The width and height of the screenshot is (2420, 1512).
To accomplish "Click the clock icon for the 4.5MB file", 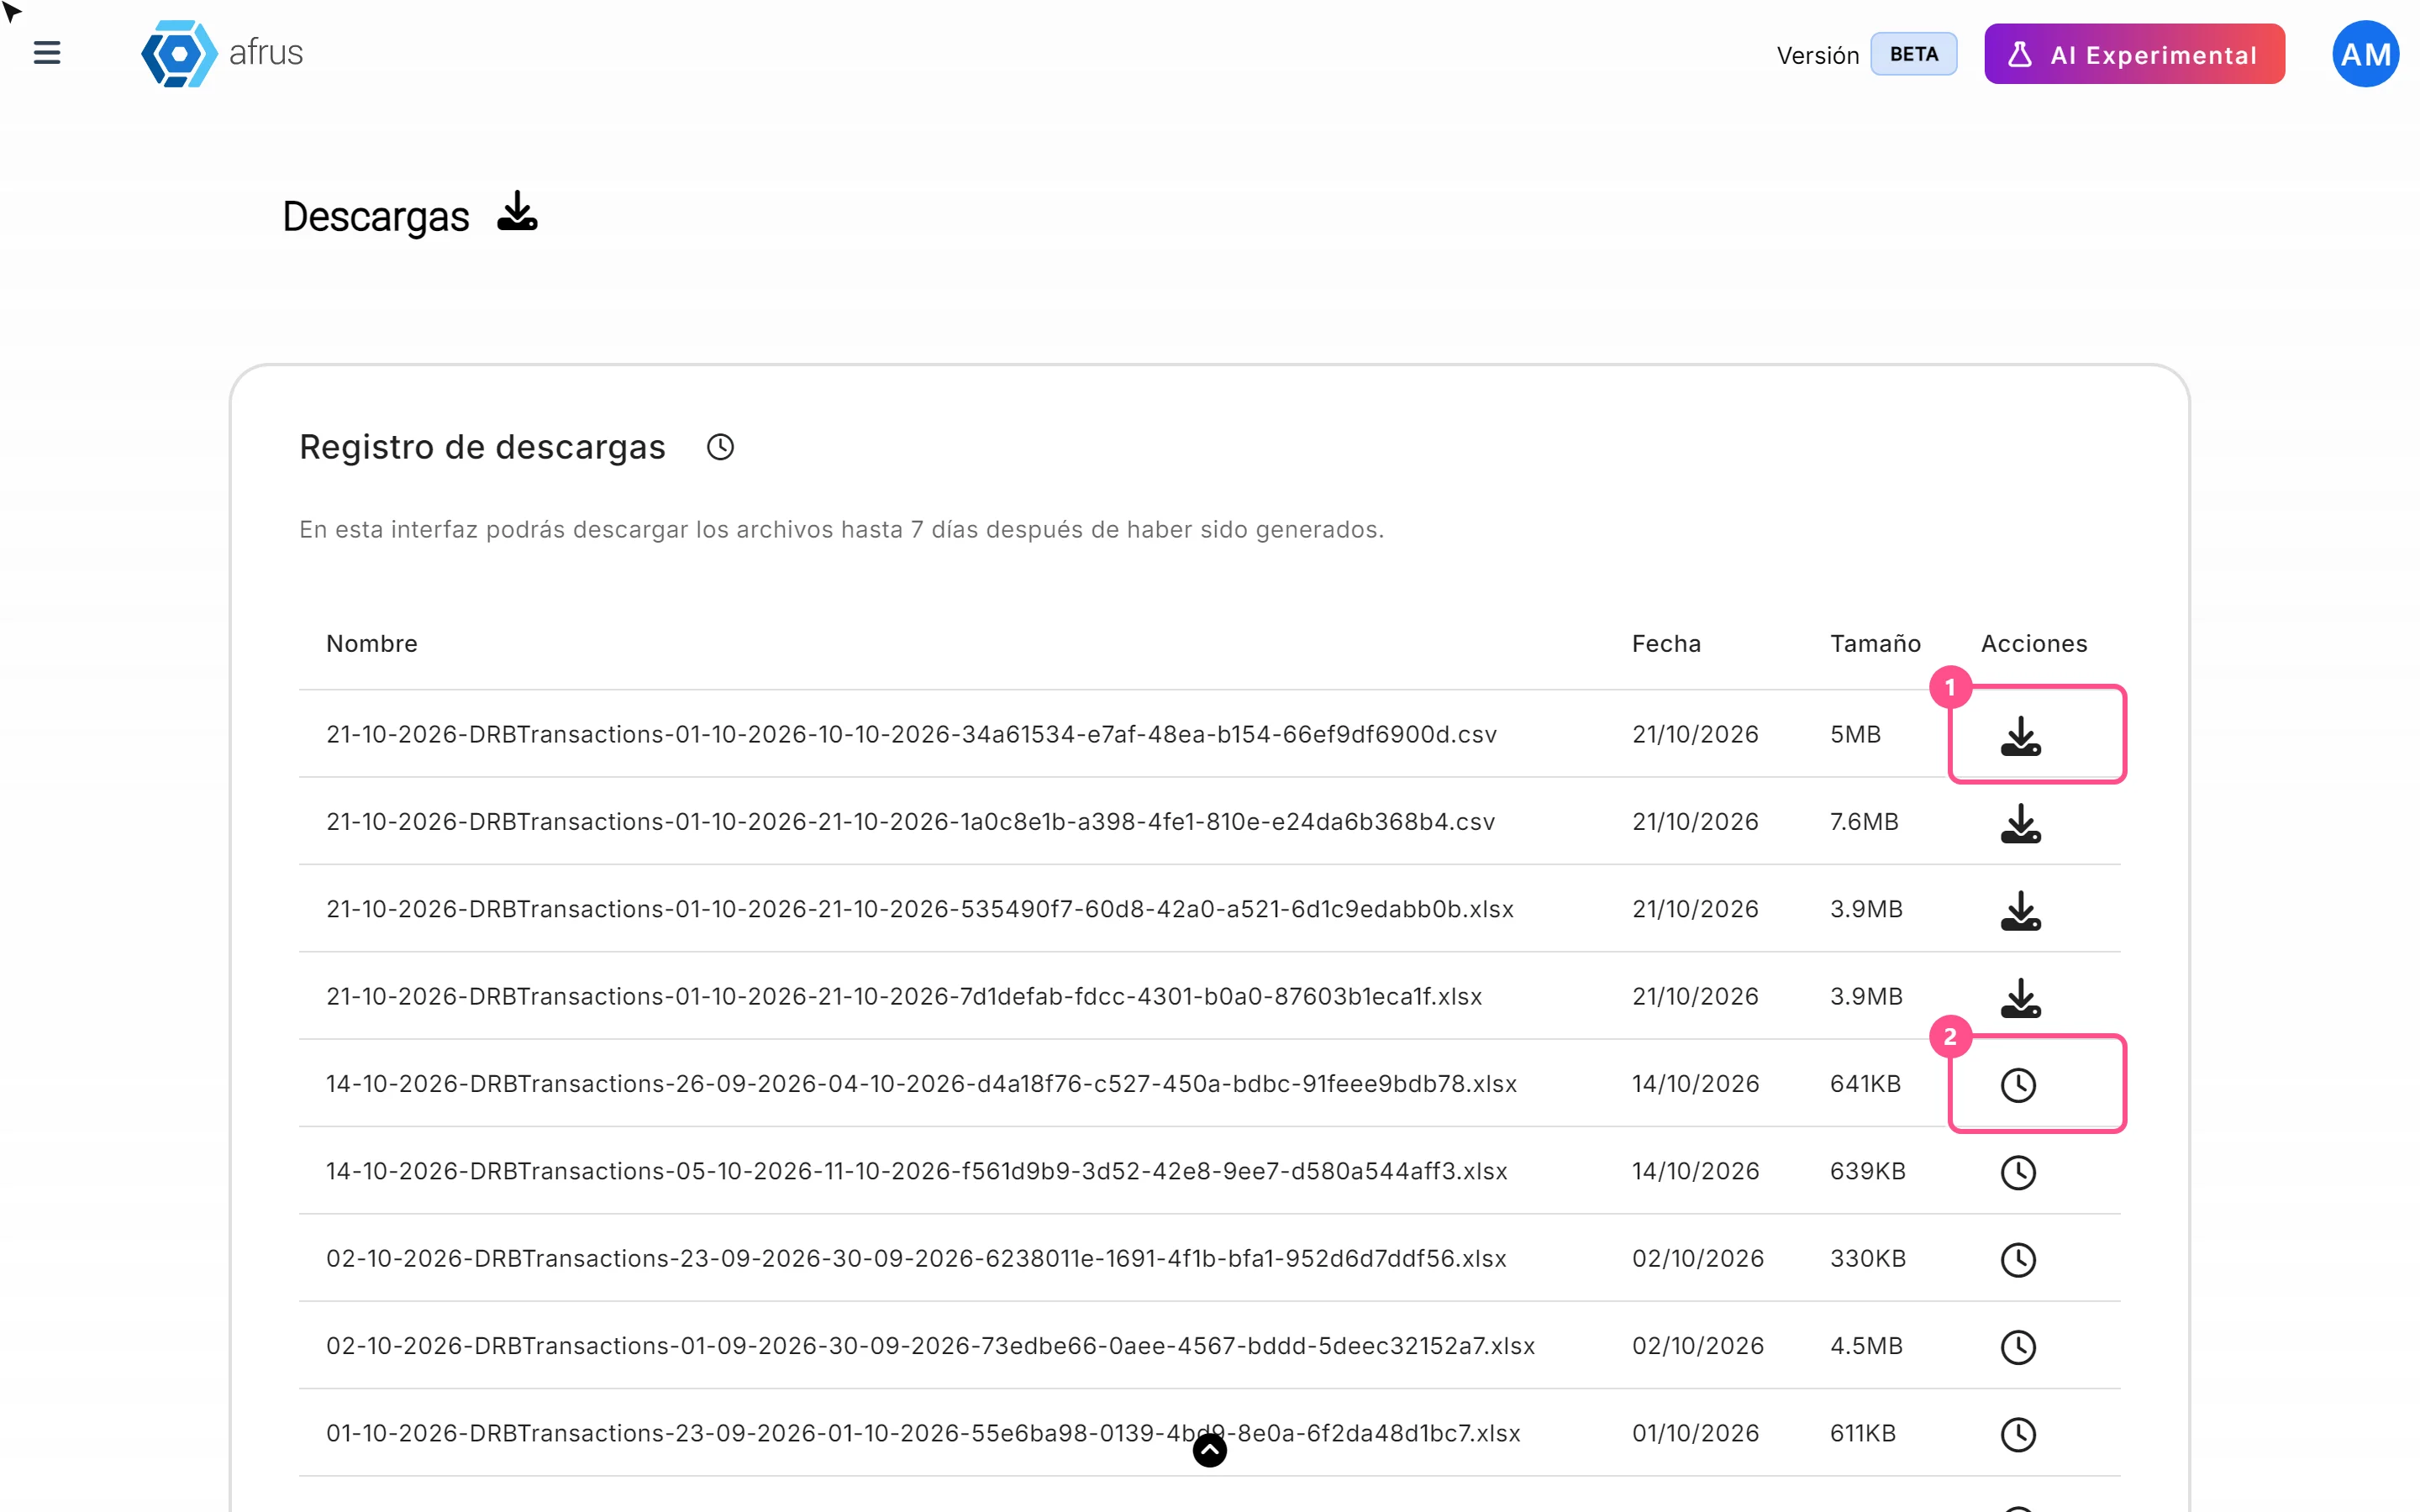I will click(2018, 1347).
